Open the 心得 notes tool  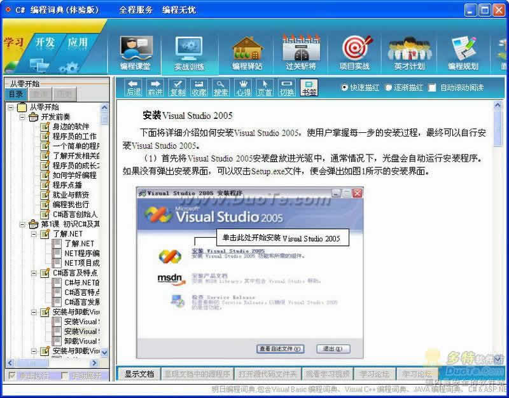243,88
